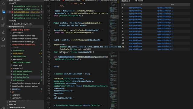Screen dimensions: 193x109
Task: Click sparqlAskQuery(...) link in result row 13
Action: click(x=165, y=43)
